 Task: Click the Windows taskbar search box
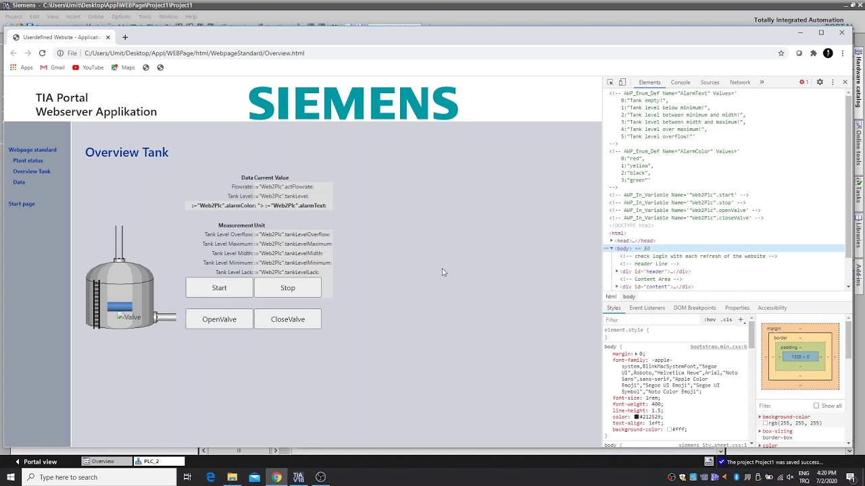[100, 477]
